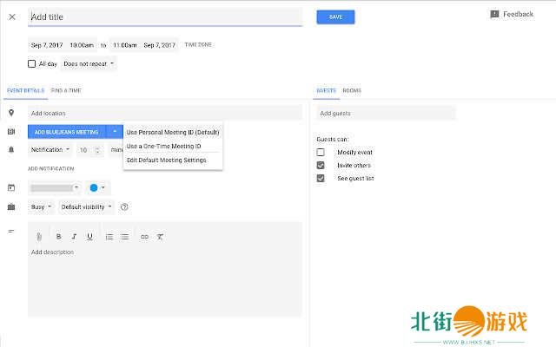Switch to the Rooms tab

coord(352,90)
